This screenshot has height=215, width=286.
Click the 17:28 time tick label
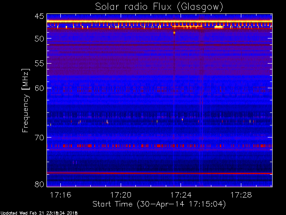[x=241, y=195]
